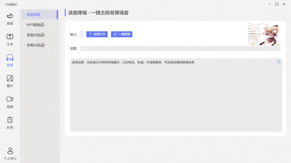Screen dimensions: 291x163
Task: Click the 输入 input field
Action: tap(81, 34)
